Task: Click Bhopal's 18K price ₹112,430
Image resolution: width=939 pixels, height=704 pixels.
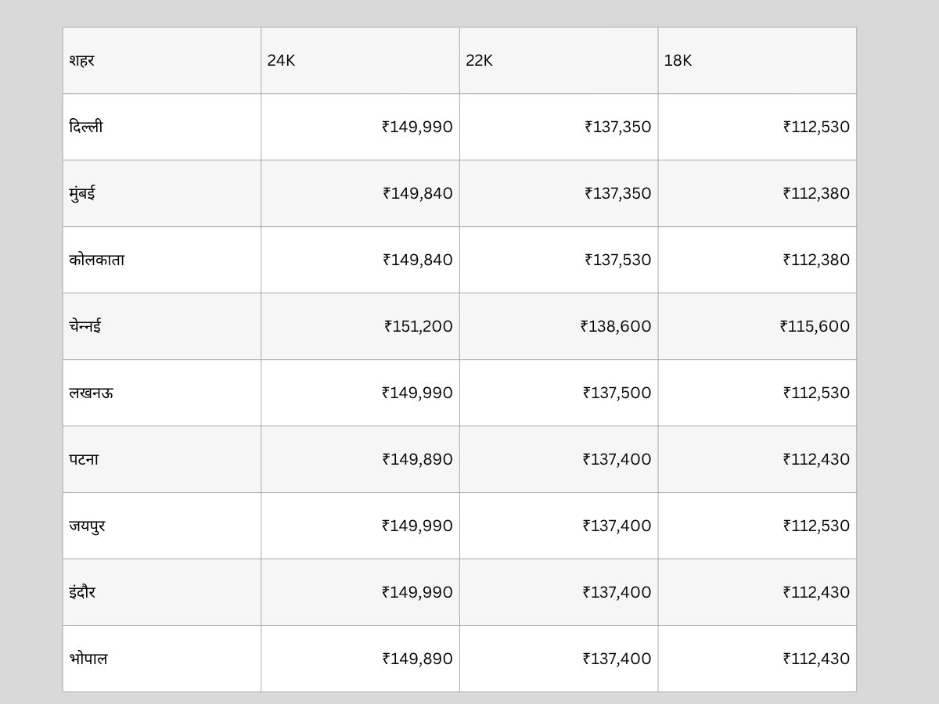Action: pos(816,659)
